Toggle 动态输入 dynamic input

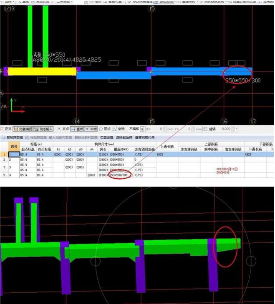coord(43,129)
